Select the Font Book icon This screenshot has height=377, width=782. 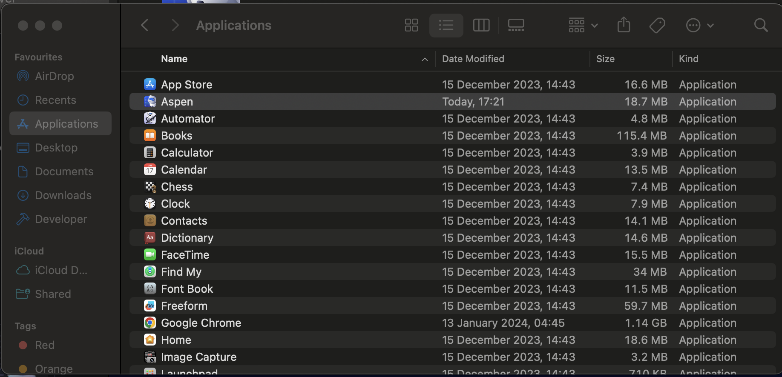(150, 288)
